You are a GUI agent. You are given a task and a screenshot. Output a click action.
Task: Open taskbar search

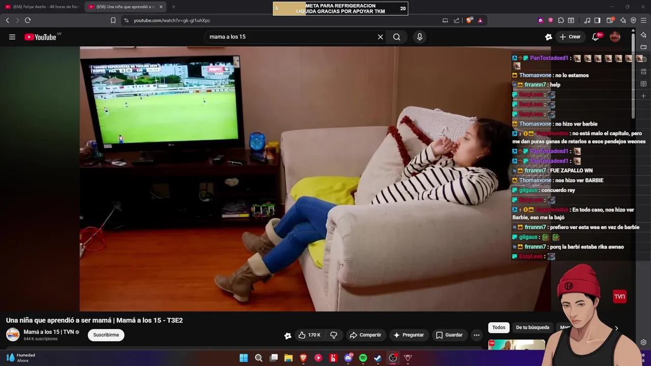point(258,358)
